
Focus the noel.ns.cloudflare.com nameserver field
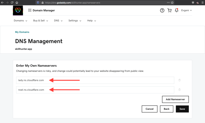pos(95,90)
